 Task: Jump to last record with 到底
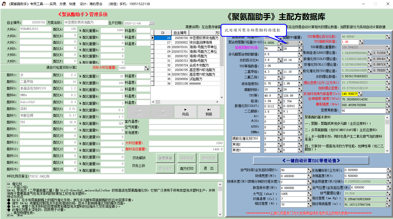click(x=209, y=112)
